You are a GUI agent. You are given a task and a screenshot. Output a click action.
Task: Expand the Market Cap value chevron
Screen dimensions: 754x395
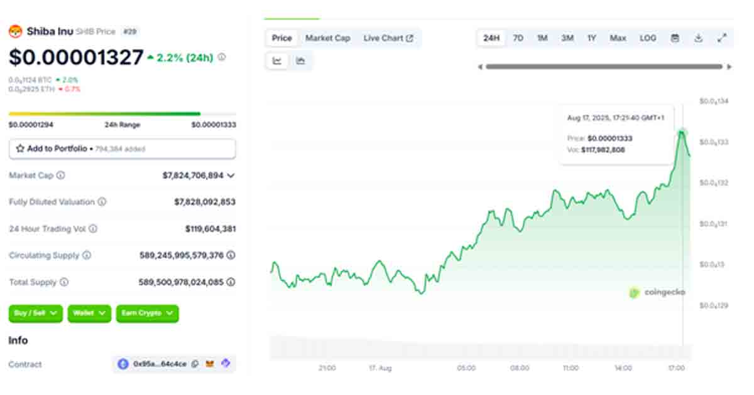point(231,176)
